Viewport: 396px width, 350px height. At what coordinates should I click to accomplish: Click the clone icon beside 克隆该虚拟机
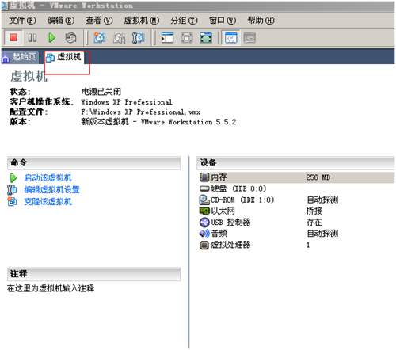(x=12, y=202)
